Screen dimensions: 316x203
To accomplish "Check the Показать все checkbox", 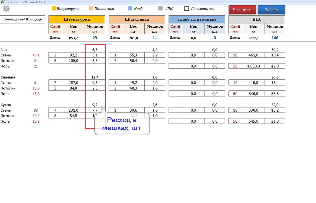I will (x=186, y=8).
